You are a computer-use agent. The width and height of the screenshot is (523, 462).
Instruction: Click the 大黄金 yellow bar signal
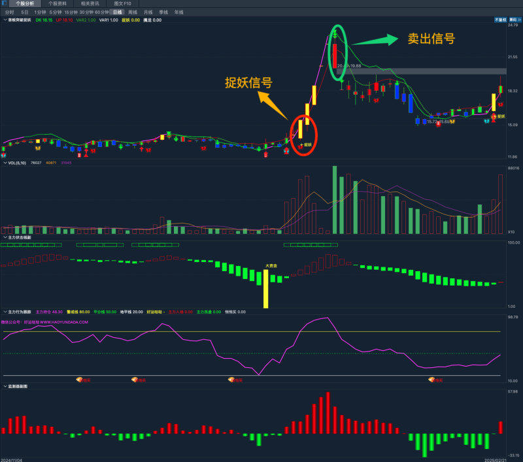[x=266, y=289]
